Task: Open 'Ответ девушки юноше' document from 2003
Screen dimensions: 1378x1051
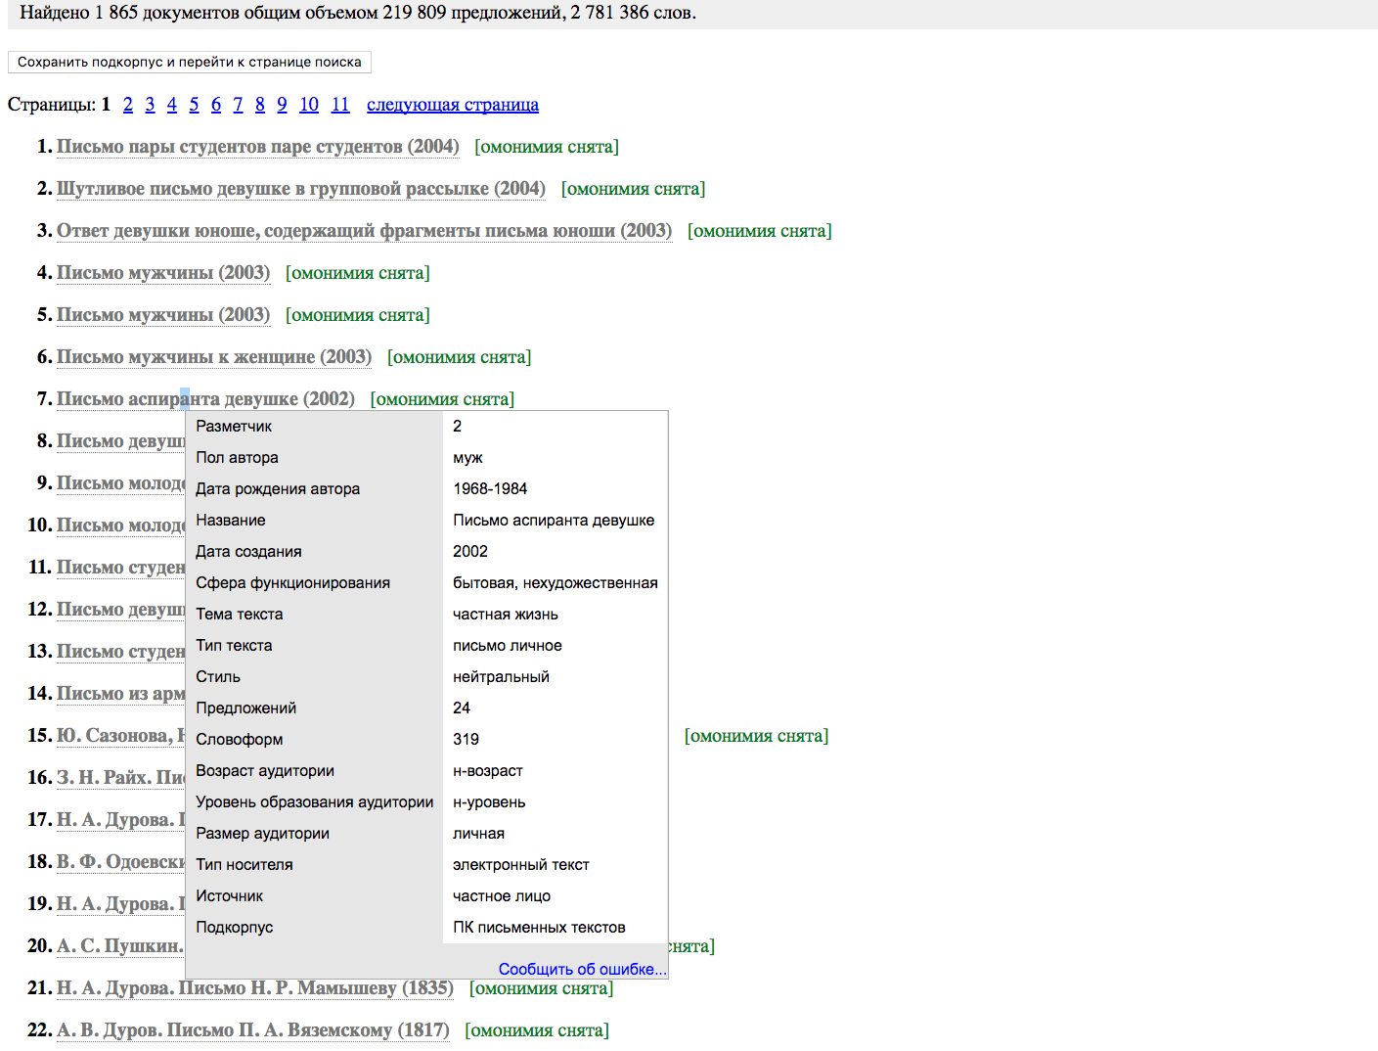Action: point(364,231)
